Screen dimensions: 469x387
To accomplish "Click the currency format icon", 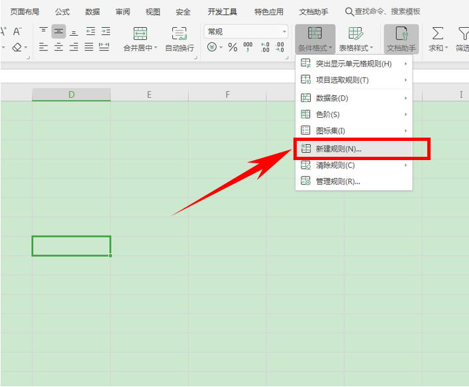I will 212,47.
